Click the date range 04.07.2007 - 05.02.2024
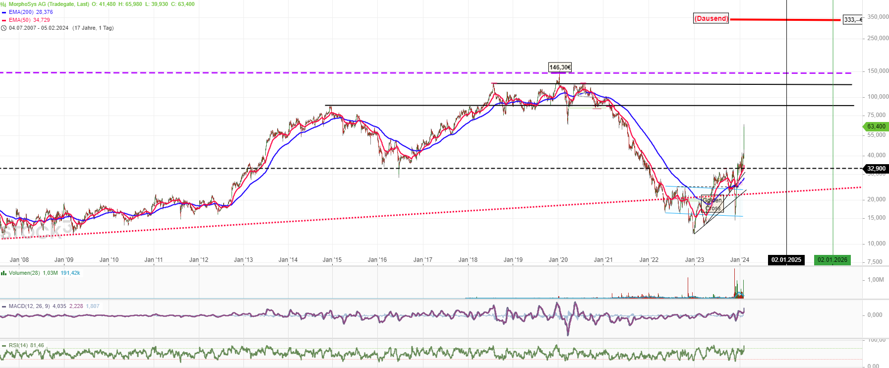Image resolution: width=889 pixels, height=368 pixels. (x=39, y=28)
